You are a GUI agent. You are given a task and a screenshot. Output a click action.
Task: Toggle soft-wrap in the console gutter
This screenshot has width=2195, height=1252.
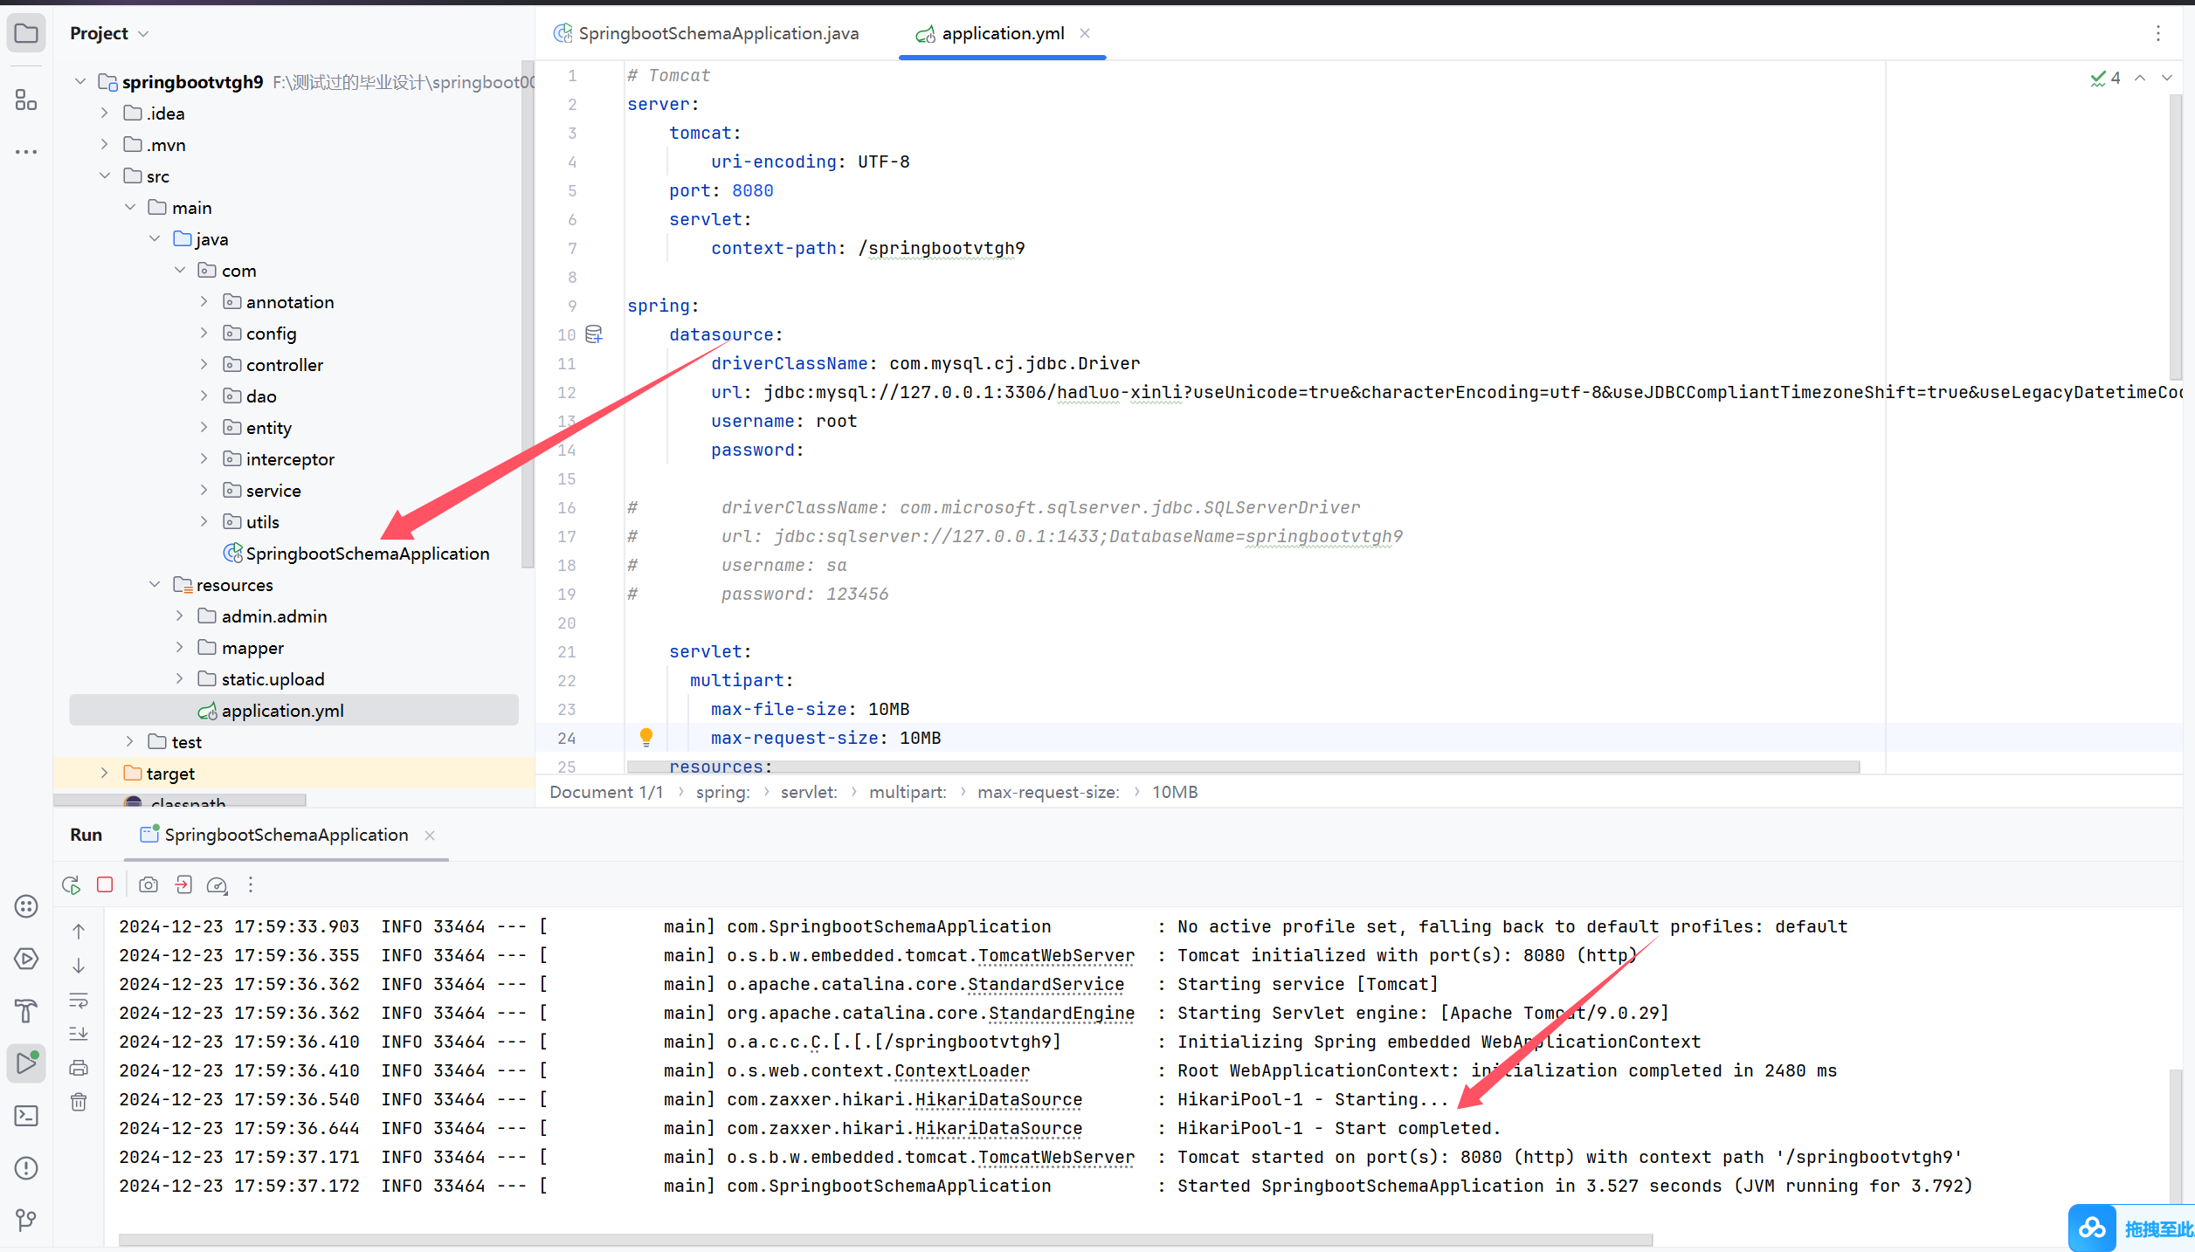(x=79, y=1001)
